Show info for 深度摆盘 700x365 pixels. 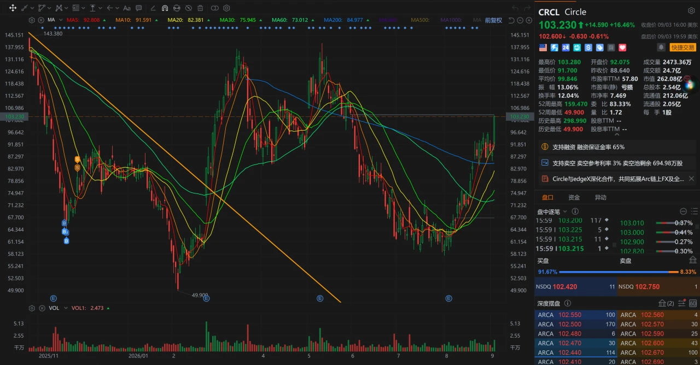click(x=568, y=303)
